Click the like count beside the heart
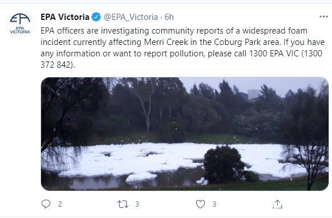This screenshot has width=332, height=218. tap(214, 204)
